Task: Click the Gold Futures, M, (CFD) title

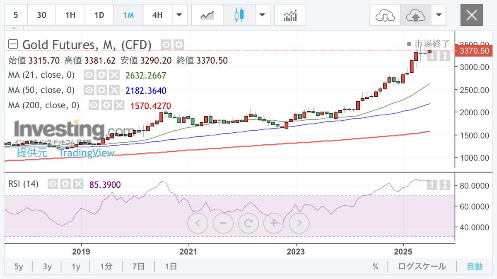Action: click(87, 45)
